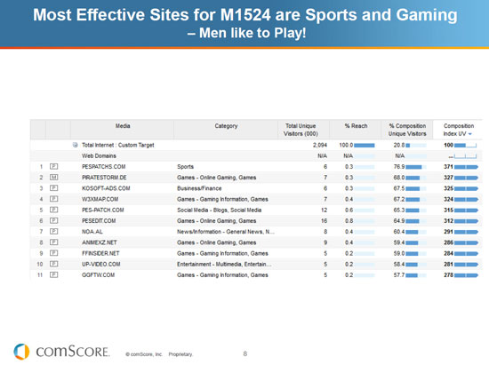Click the © comScore, Inc. footer text
Screen dimensions: 489x365
tap(144, 354)
